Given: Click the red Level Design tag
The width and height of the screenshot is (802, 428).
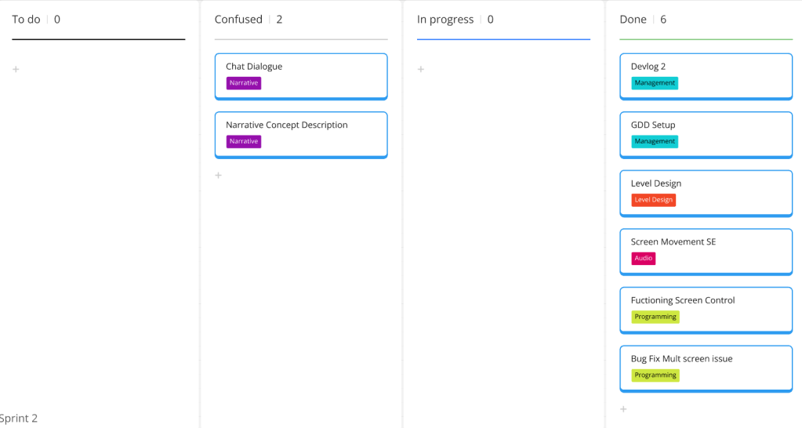Looking at the screenshot, I should [x=653, y=200].
